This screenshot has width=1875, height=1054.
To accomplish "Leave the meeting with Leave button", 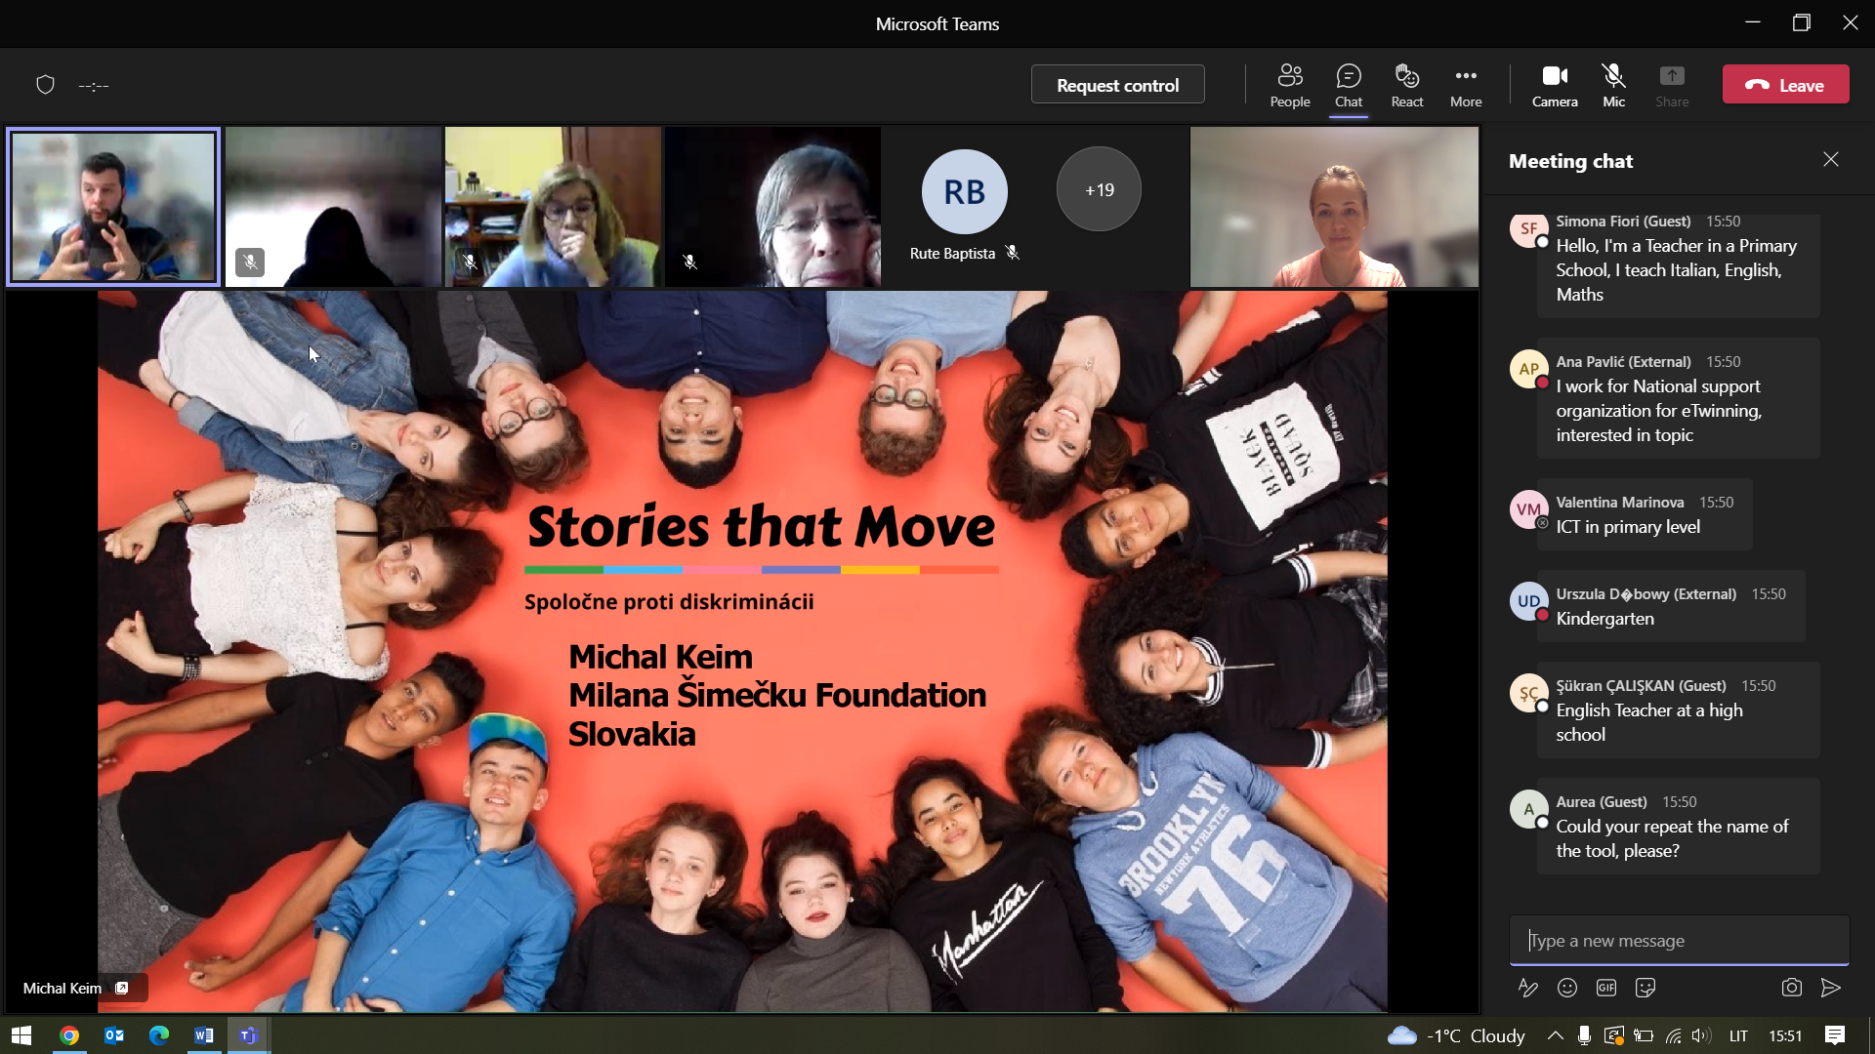I will click(x=1785, y=85).
